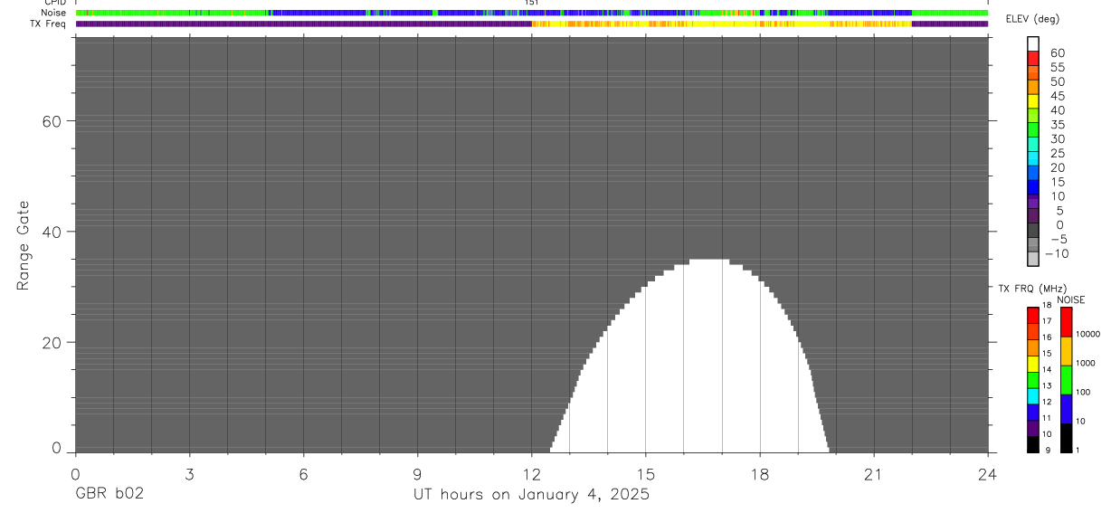Click the red NOISE swatch above 10000
The height and width of the screenshot is (513, 1111).
(1066, 321)
